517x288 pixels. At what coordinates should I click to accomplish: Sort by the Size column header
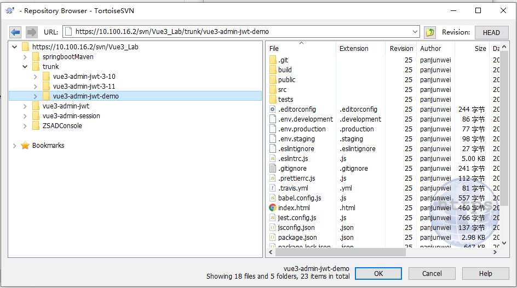click(x=472, y=48)
